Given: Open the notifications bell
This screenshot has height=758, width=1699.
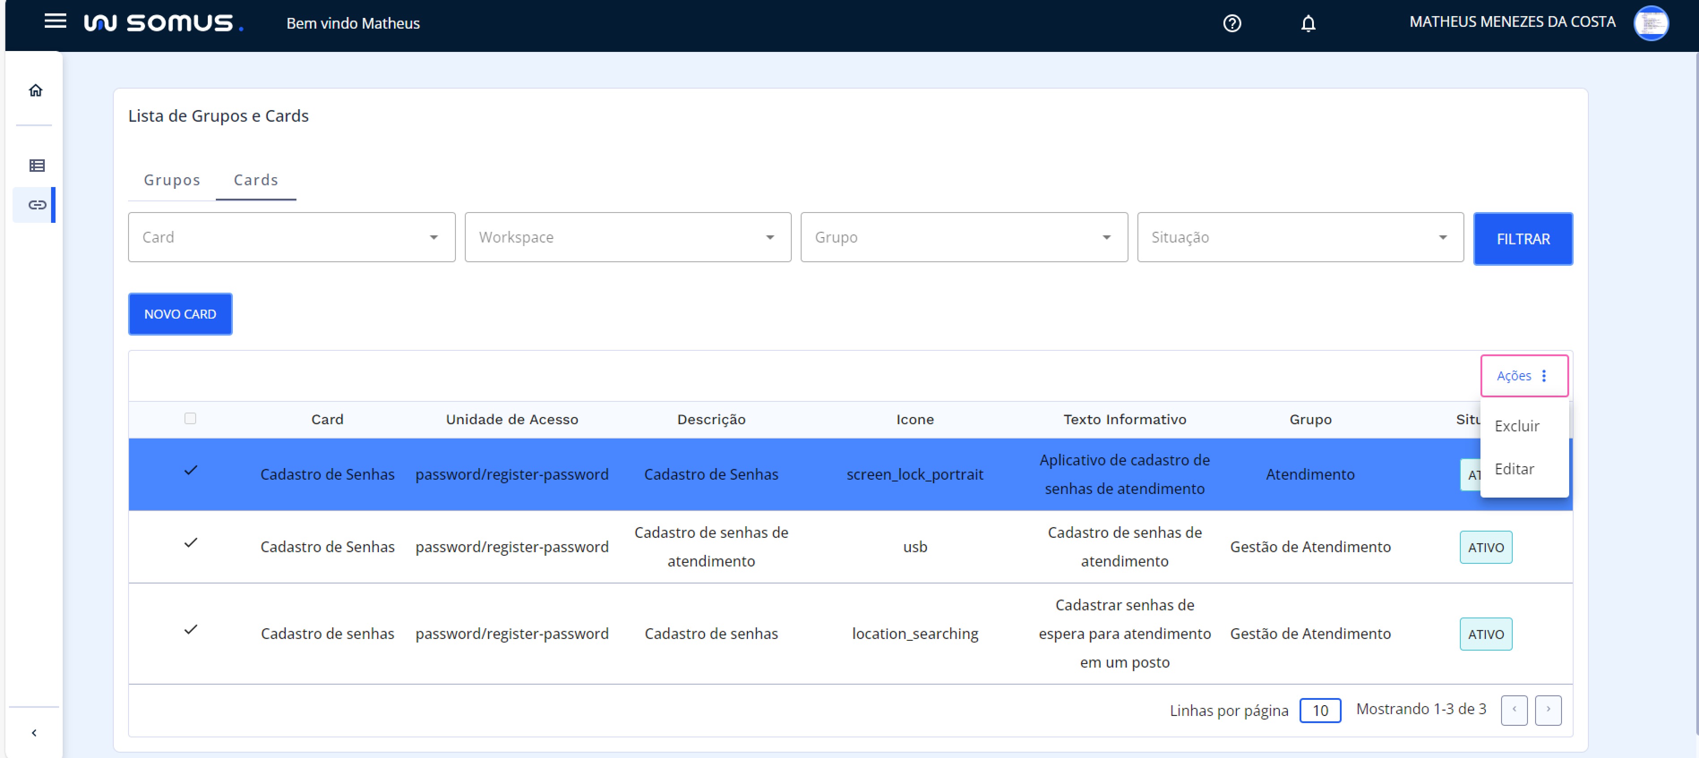Looking at the screenshot, I should [x=1308, y=24].
